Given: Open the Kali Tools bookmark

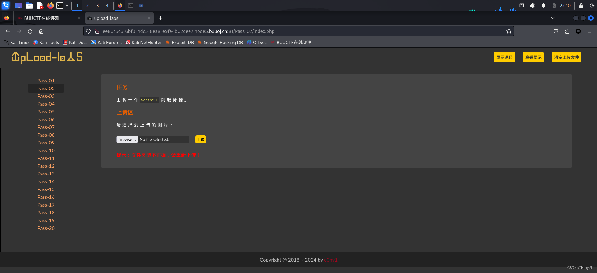Looking at the screenshot, I should (46, 43).
